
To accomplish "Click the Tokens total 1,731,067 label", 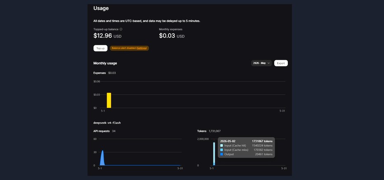I will point(215,131).
